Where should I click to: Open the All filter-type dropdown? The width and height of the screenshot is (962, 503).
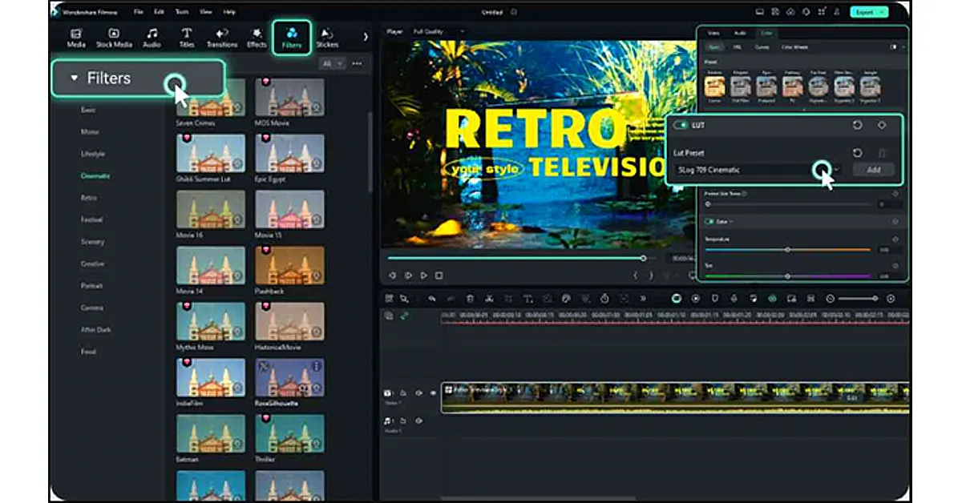point(331,63)
